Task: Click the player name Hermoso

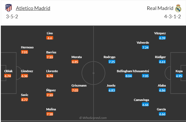Action: point(27,47)
